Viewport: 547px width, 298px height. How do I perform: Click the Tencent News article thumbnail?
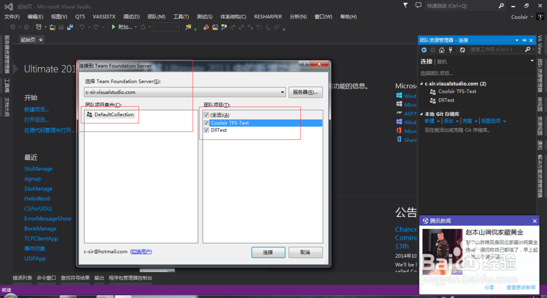coord(443,251)
